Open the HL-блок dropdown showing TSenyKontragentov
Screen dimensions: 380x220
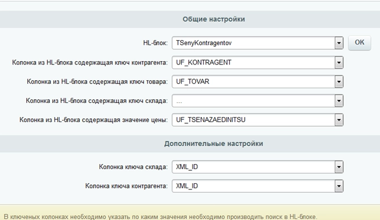pyautogui.click(x=257, y=43)
